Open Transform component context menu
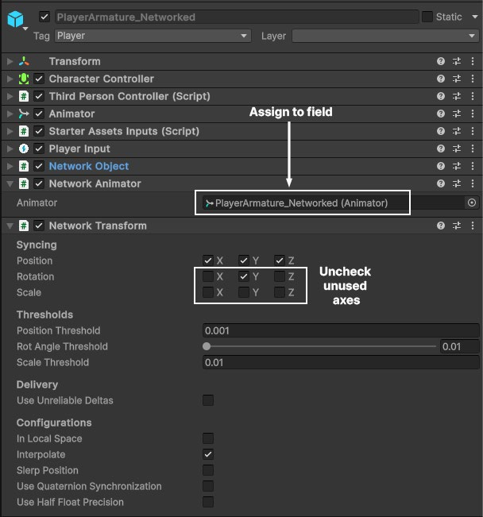The height and width of the screenshot is (517, 483). [x=473, y=61]
